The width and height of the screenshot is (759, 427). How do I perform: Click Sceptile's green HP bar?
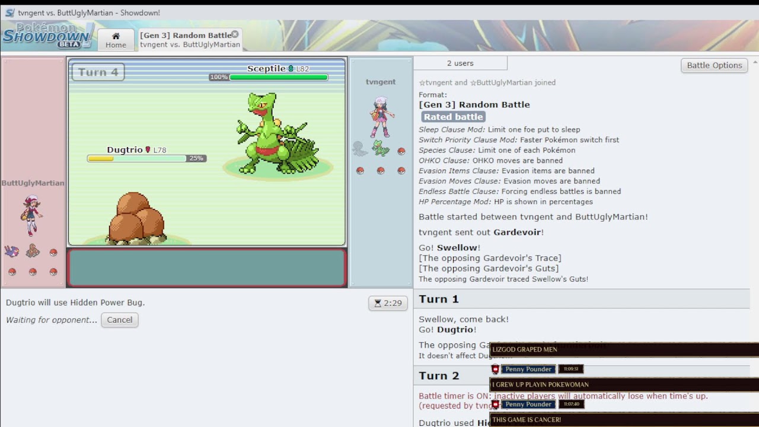(278, 77)
